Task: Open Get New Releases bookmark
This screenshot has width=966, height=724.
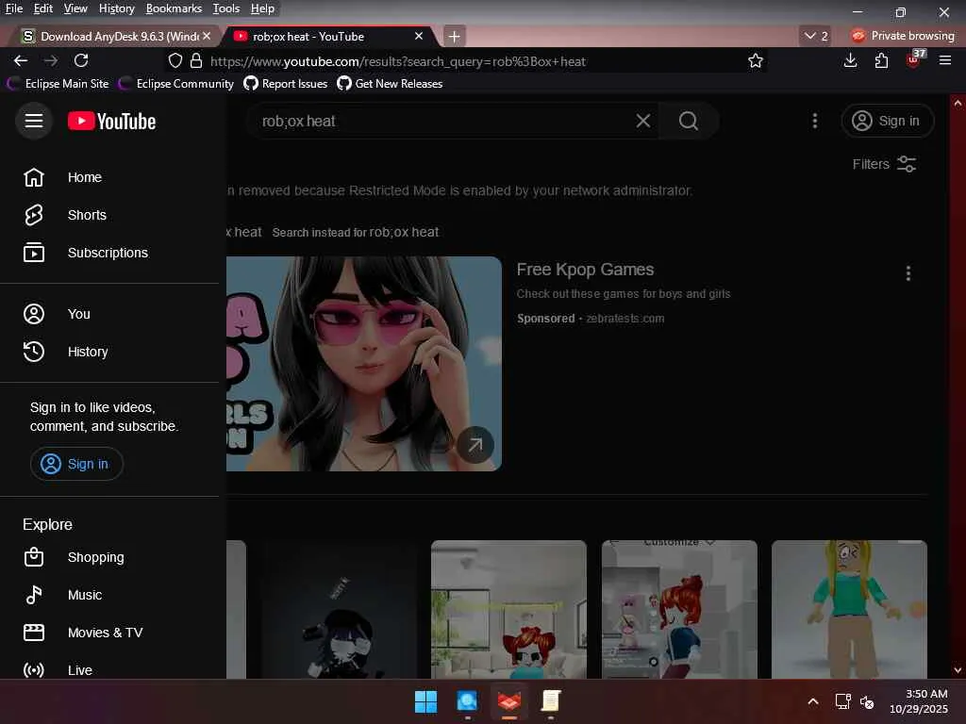Action: coord(390,84)
